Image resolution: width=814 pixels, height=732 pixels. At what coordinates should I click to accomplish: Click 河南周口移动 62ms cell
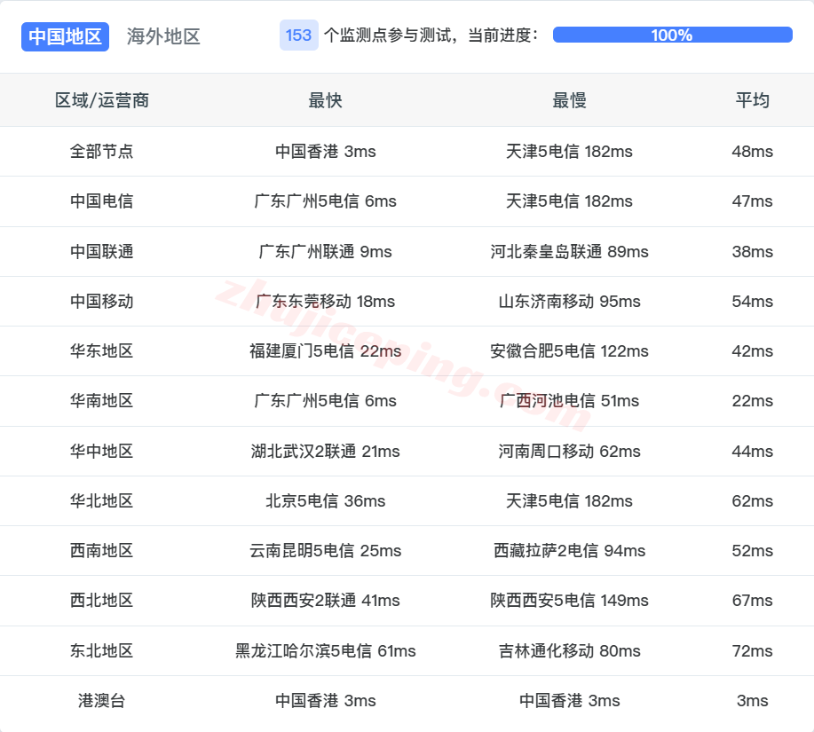tap(570, 451)
